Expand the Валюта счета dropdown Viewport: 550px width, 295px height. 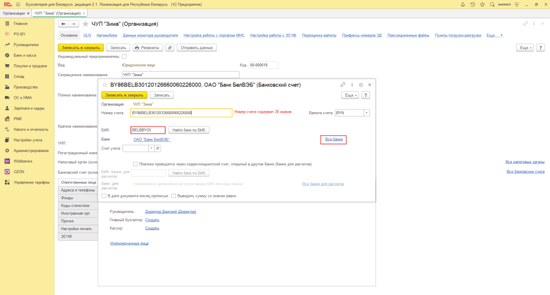[x=367, y=113]
